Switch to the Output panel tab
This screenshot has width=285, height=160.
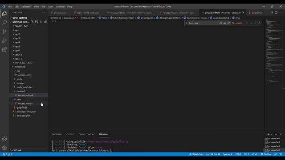point(70,134)
